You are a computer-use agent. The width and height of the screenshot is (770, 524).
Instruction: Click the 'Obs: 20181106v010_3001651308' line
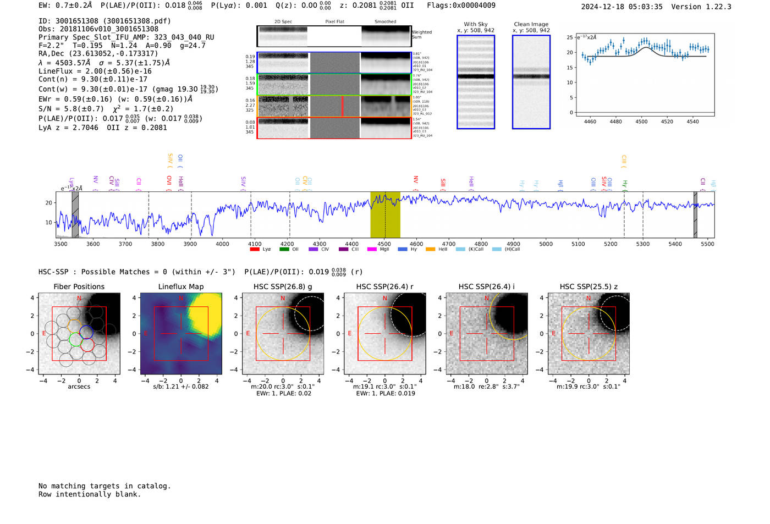(98, 29)
